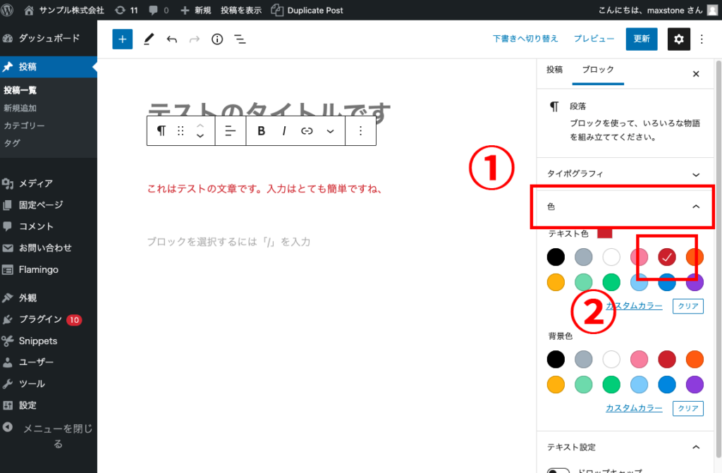722x473 pixels.
Task: Click the settings gear icon
Action: (x=678, y=39)
